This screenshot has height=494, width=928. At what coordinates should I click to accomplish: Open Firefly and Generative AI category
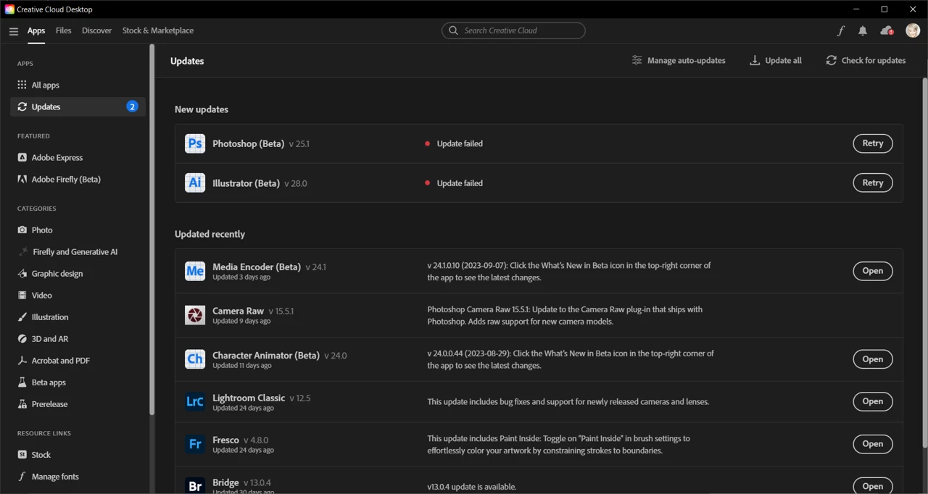click(78, 251)
